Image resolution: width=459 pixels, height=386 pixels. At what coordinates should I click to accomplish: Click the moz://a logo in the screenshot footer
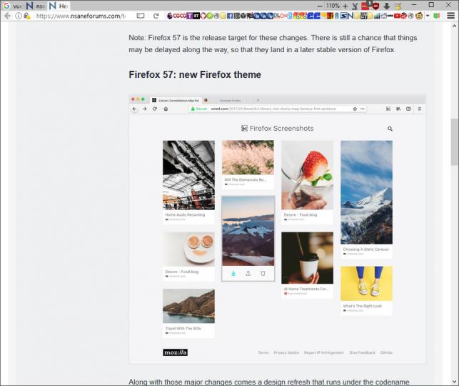[x=175, y=352]
